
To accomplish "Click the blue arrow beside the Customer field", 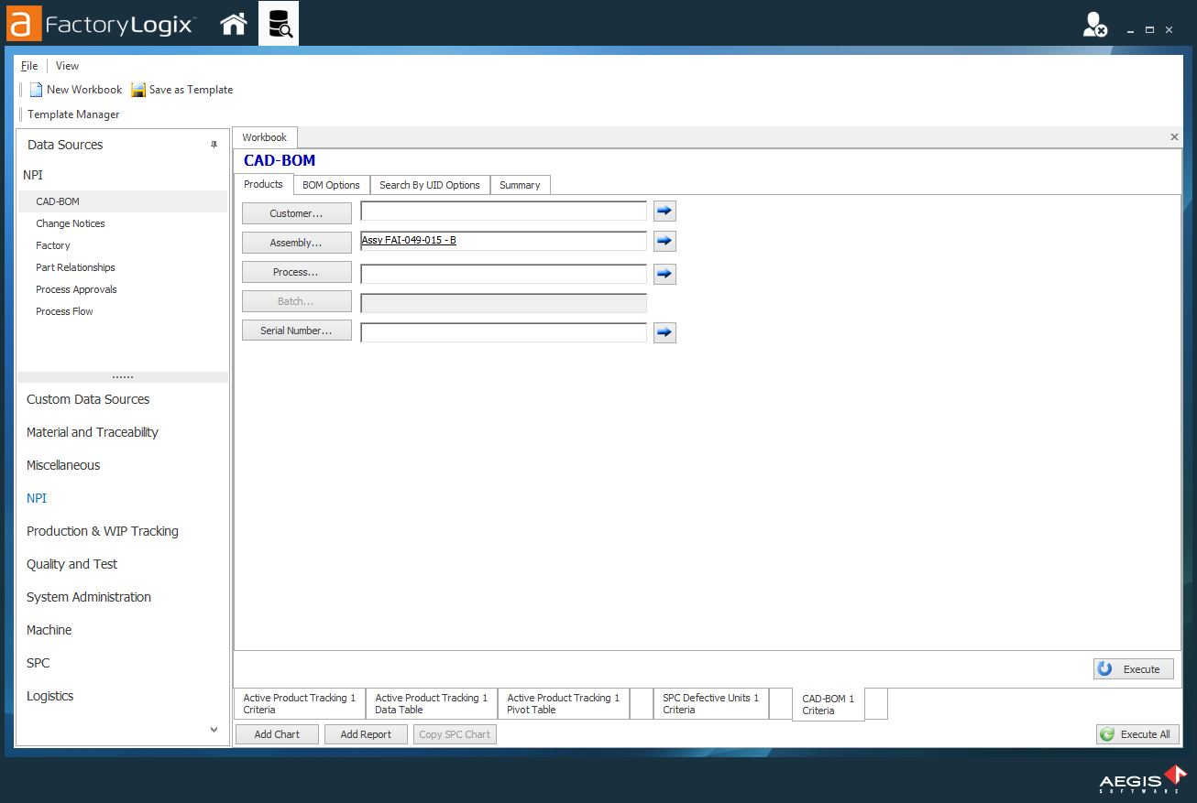I will (664, 211).
